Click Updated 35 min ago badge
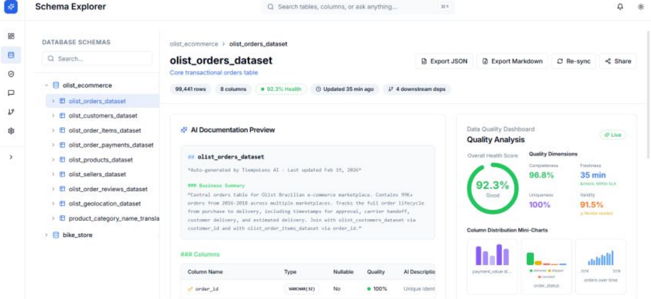The image size is (651, 299). pyautogui.click(x=345, y=89)
